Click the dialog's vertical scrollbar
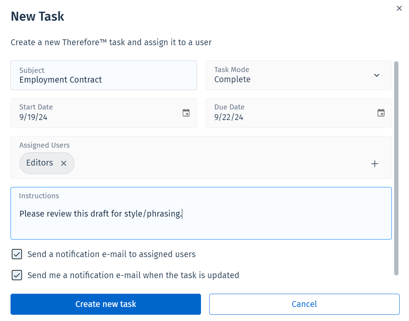 [396, 168]
